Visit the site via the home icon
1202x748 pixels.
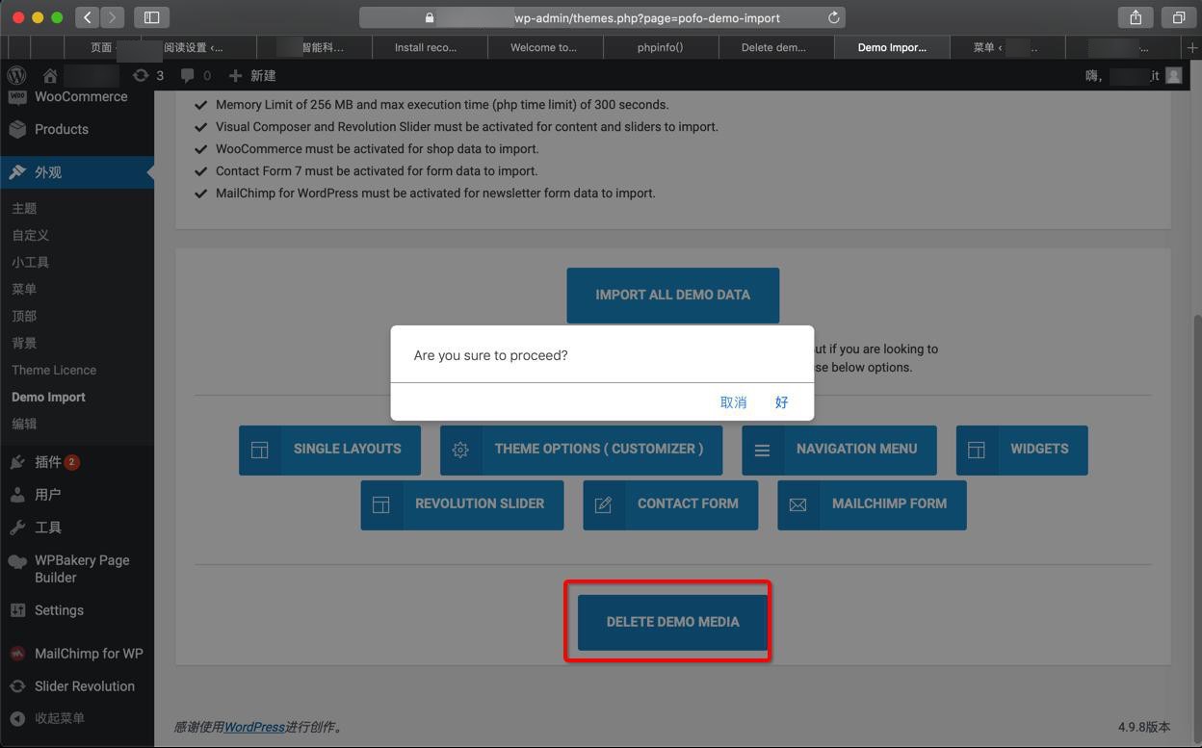point(50,75)
